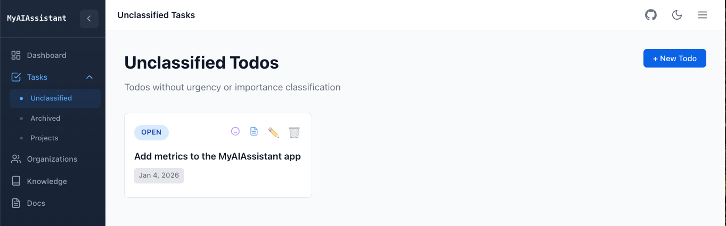Click the smiley face icon on todo card

(x=235, y=131)
